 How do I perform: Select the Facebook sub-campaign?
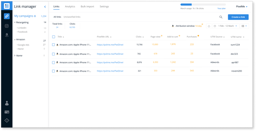22,32
